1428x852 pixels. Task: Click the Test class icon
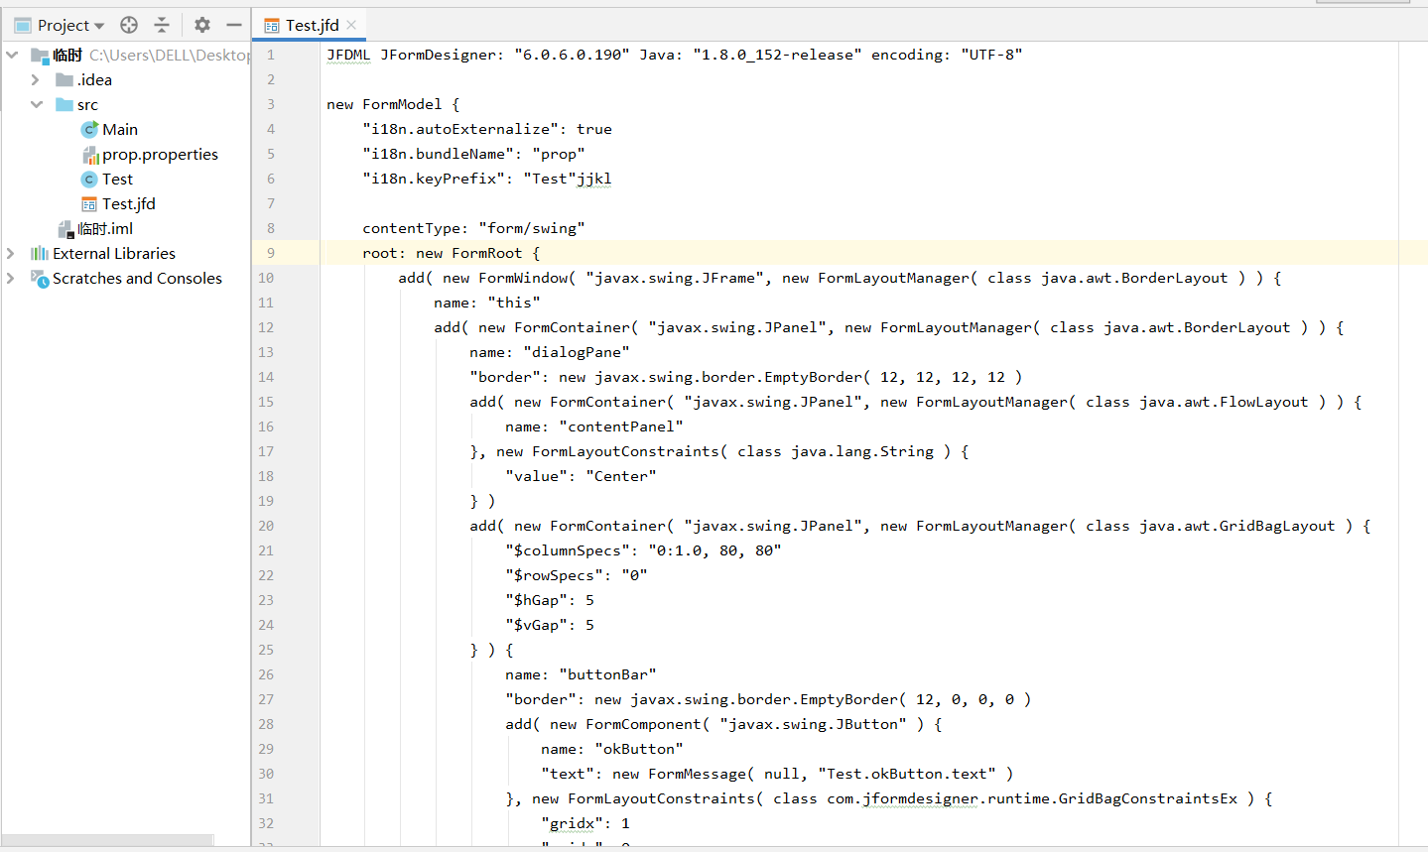(x=89, y=179)
